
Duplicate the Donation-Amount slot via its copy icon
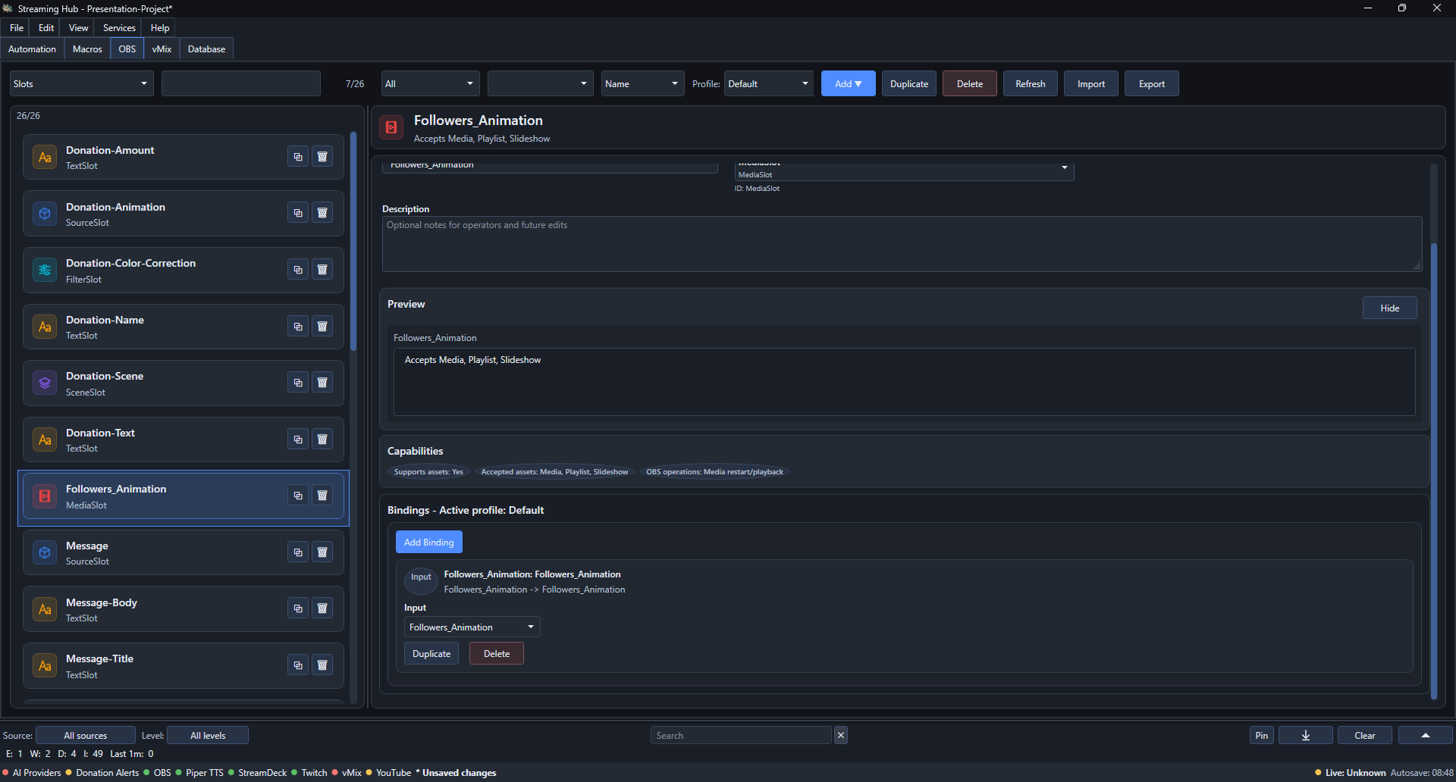pyautogui.click(x=298, y=157)
